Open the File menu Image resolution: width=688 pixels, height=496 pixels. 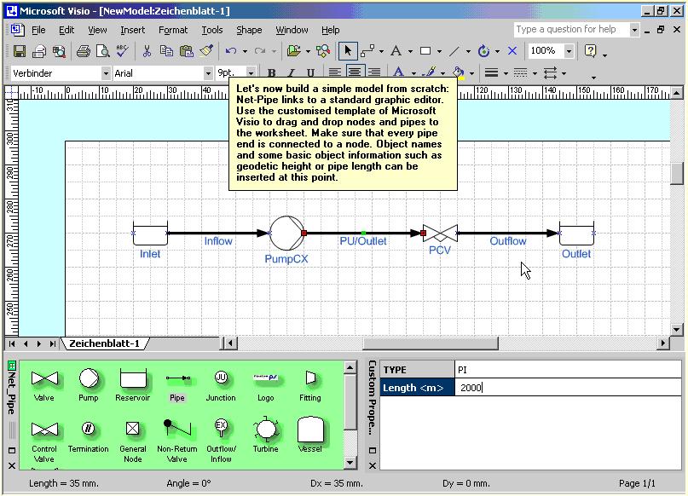click(x=38, y=30)
